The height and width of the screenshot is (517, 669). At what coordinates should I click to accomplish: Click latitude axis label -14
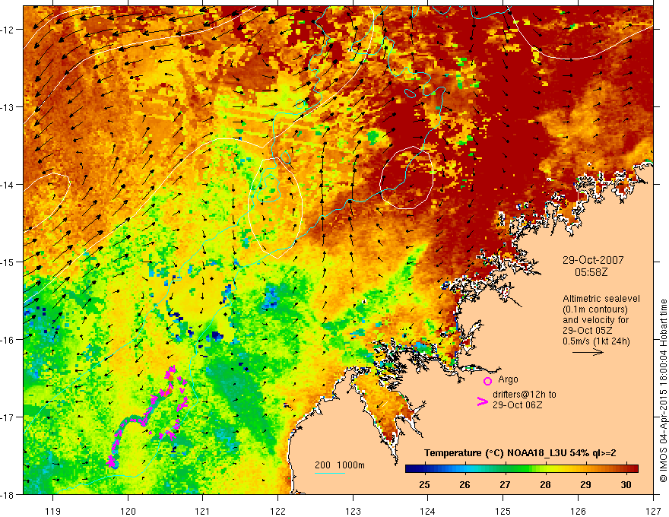[x=8, y=185]
